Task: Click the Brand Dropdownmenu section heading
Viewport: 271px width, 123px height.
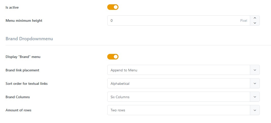Action: pyautogui.click(x=29, y=39)
